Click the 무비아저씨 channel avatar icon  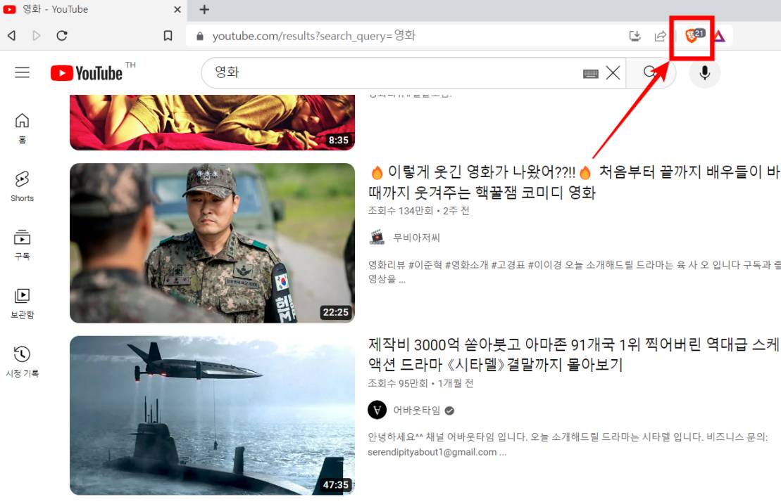[377, 238]
